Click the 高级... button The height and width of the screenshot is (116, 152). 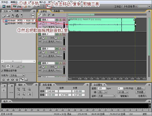pos(140,88)
